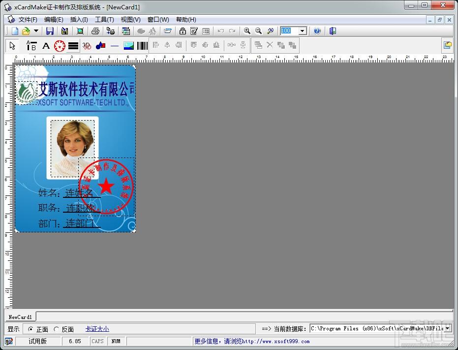Click the zoom out magnifier
Image resolution: width=458 pixels, height=350 pixels.
coord(258,31)
